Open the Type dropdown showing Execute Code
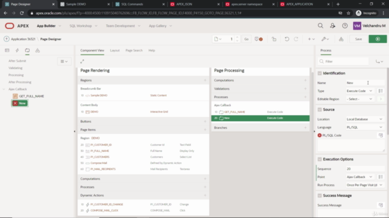Screen dimensions: 389x218 click(x=360, y=91)
